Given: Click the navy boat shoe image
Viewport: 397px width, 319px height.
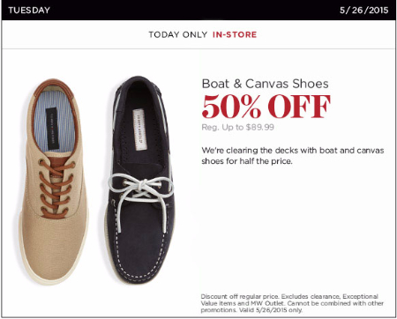Looking at the screenshot, I should click(x=139, y=180).
